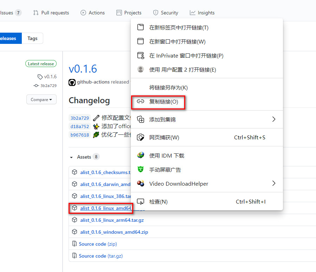Expand the Video DownloadHelper submenu
This screenshot has width=316, height=272.
[x=207, y=184]
